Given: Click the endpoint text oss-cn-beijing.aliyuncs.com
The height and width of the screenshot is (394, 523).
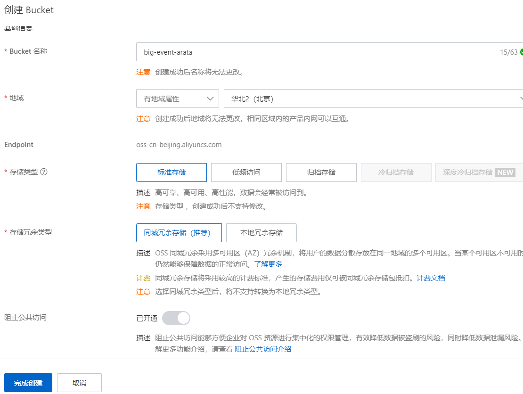Looking at the screenshot, I should coord(179,145).
